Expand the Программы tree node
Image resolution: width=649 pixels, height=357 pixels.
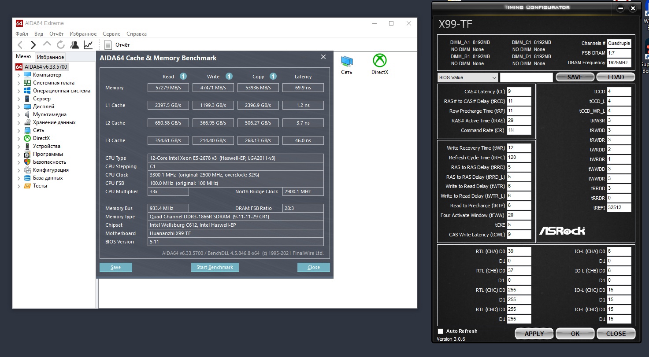click(19, 154)
